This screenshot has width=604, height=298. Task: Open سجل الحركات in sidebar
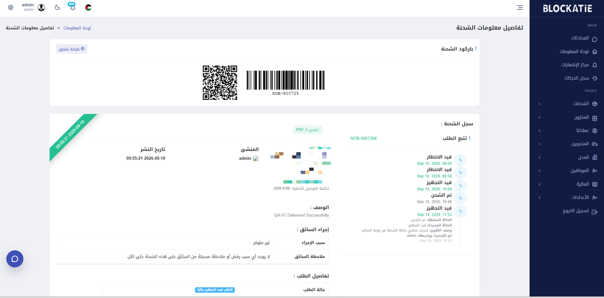coord(576,78)
